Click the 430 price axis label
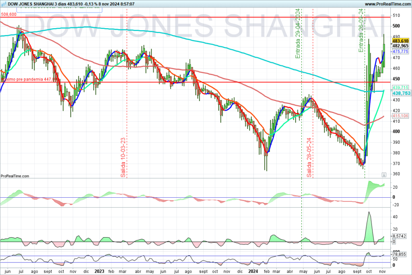 click(396, 100)
